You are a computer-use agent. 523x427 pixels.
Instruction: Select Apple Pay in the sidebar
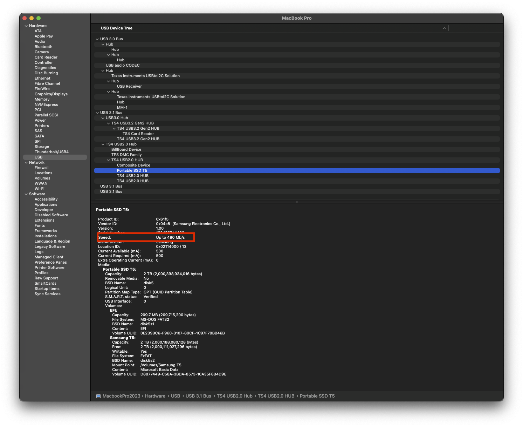44,36
